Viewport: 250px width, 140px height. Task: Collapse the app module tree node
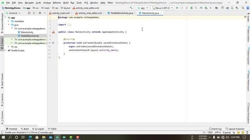click(x=5, y=17)
